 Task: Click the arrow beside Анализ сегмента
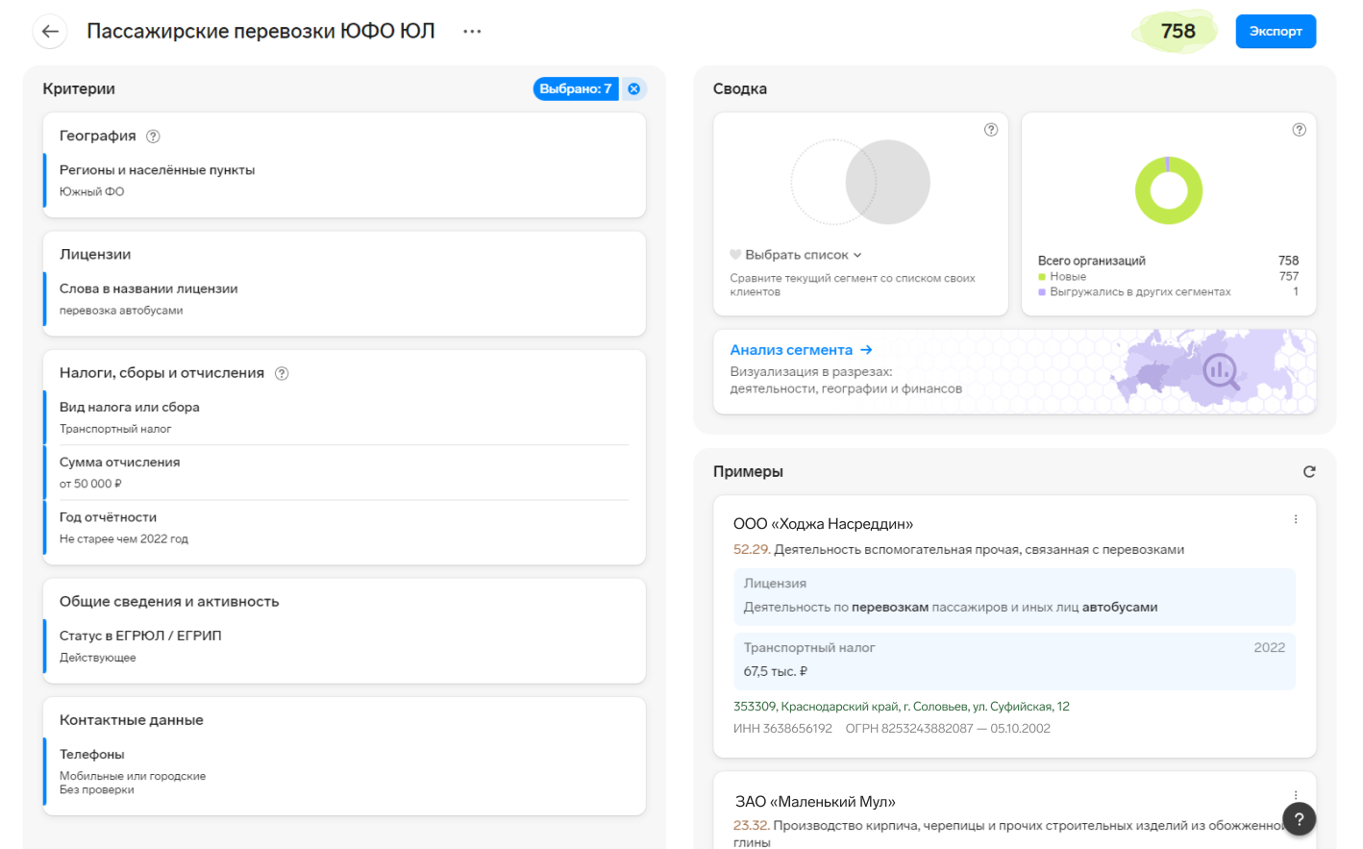[x=866, y=350]
